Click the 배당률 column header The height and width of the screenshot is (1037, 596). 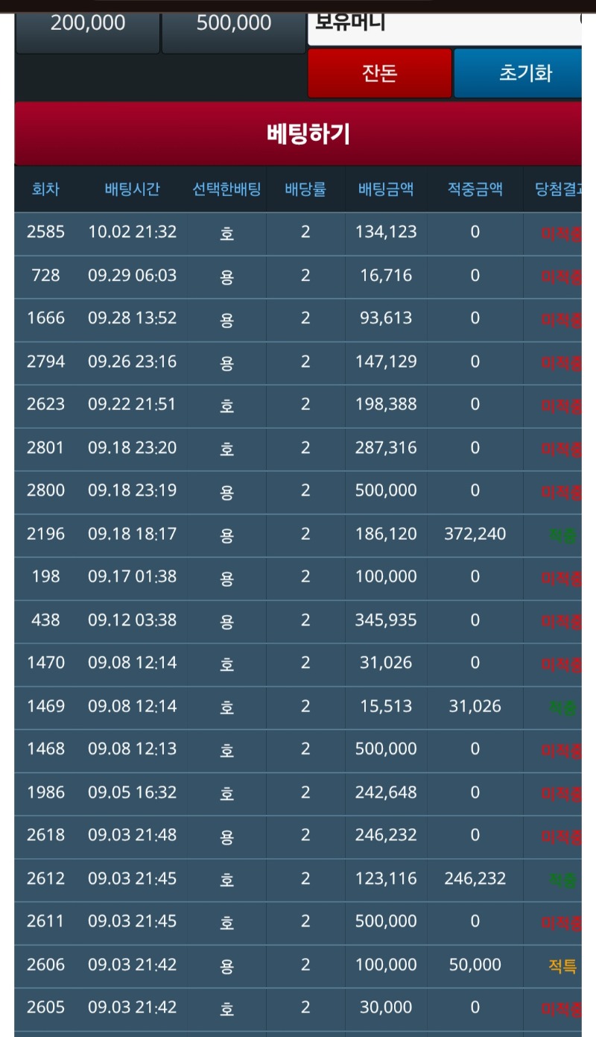305,189
